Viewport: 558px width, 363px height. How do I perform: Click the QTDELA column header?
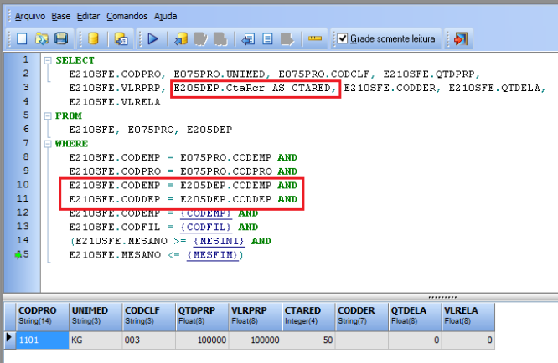point(415,317)
